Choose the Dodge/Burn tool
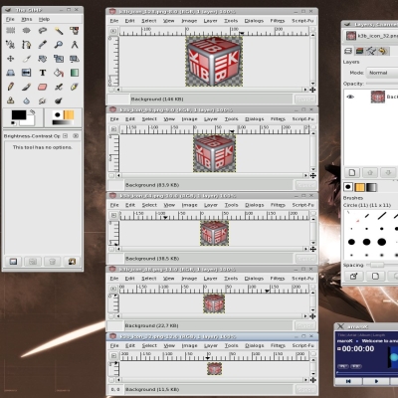 pos(59,100)
